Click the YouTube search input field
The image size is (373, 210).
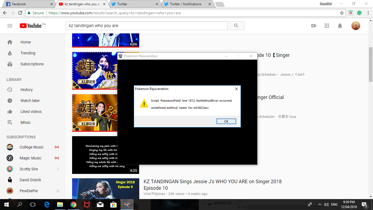pyautogui.click(x=146, y=26)
